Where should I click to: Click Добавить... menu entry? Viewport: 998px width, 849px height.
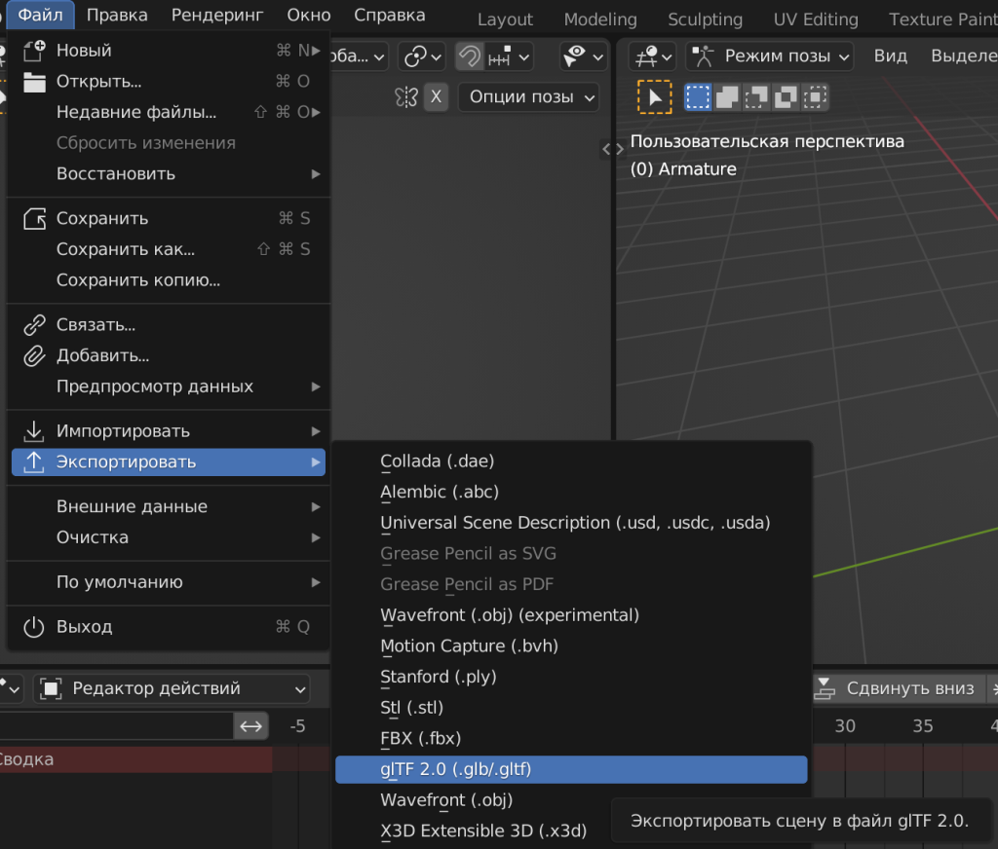point(169,355)
